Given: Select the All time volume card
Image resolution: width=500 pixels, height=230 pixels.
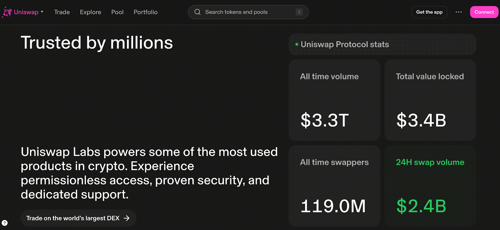Looking at the screenshot, I should 334,100.
